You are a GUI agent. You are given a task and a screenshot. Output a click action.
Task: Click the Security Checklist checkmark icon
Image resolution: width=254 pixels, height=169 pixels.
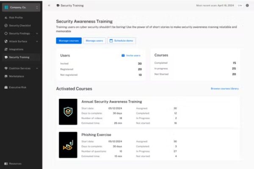click(6, 25)
